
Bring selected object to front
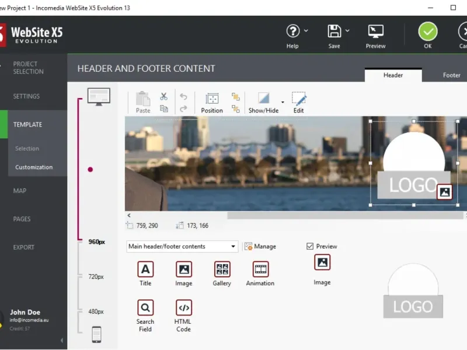[x=236, y=96]
